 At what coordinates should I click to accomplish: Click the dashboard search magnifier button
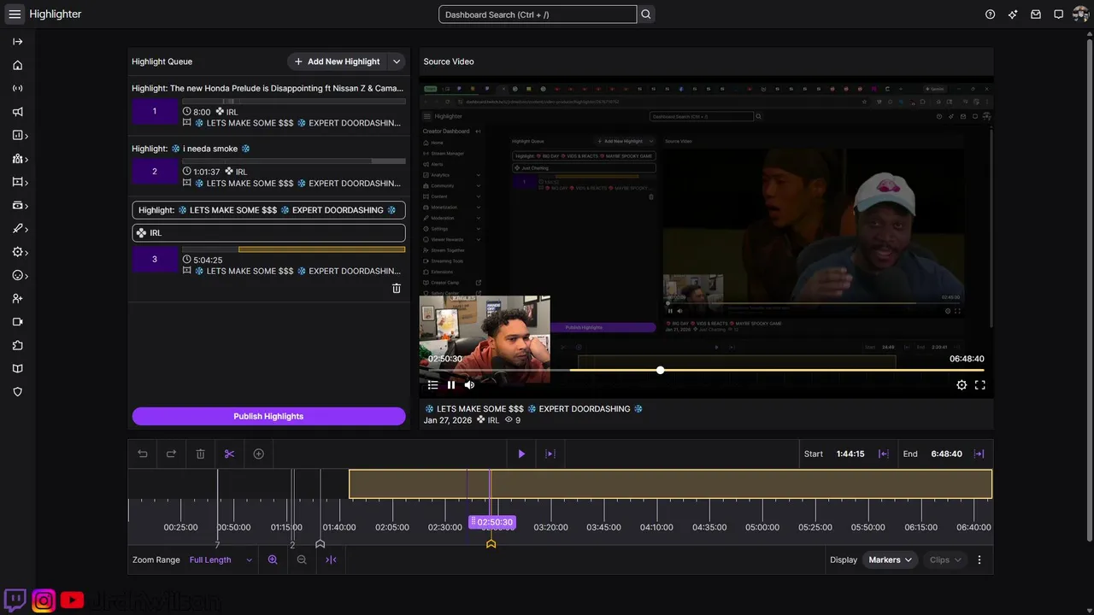click(646, 15)
